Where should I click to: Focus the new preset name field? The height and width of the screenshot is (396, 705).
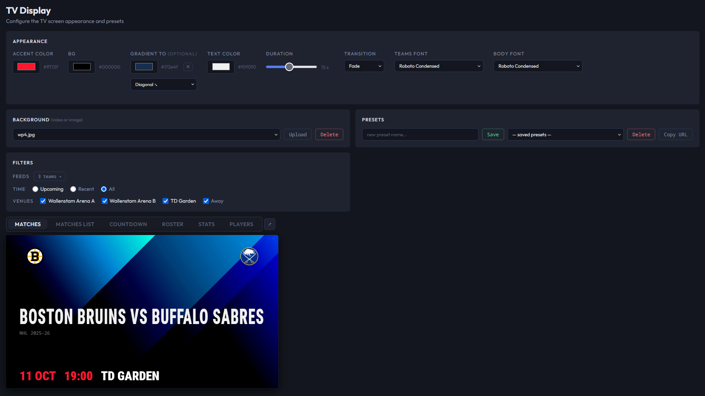coord(420,135)
